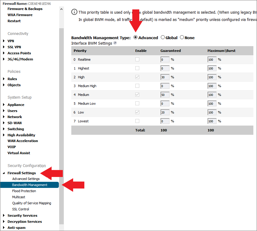Image resolution: width=257 pixels, height=231 pixels.
Task: Expand the VPN menu arrow
Action: 4,41
